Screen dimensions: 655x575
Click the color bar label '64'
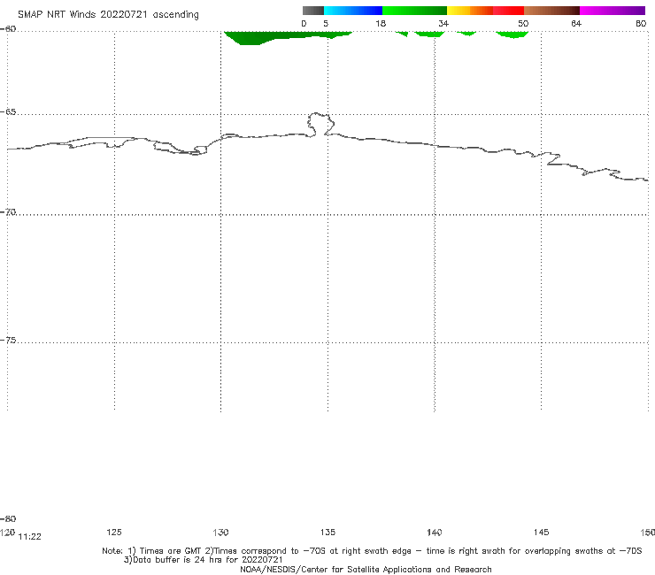576,23
